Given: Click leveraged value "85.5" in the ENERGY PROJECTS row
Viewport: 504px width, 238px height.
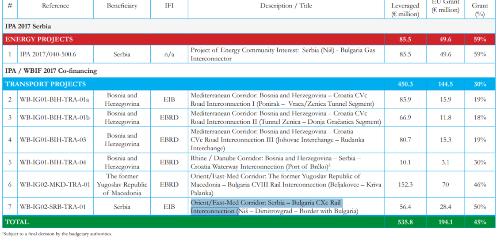Looking at the screenshot, I should [405, 39].
